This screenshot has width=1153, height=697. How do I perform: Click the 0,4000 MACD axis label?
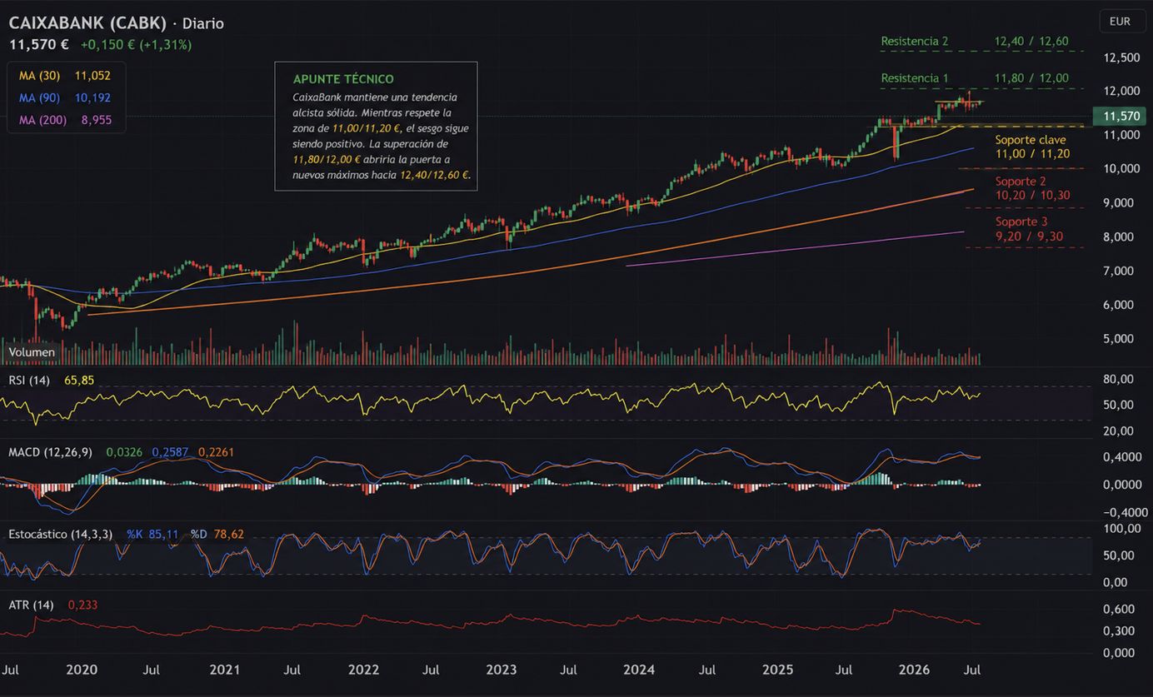click(1121, 458)
